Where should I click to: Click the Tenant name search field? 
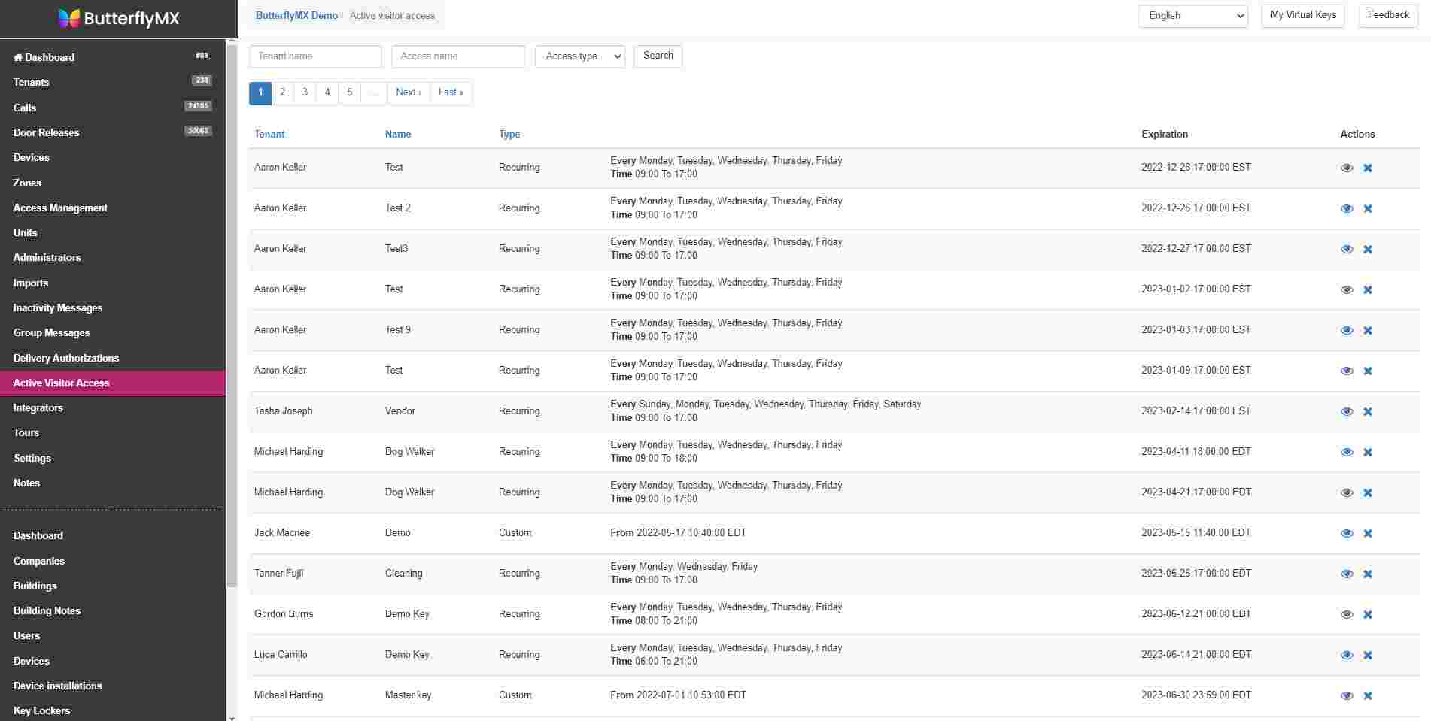pos(315,56)
